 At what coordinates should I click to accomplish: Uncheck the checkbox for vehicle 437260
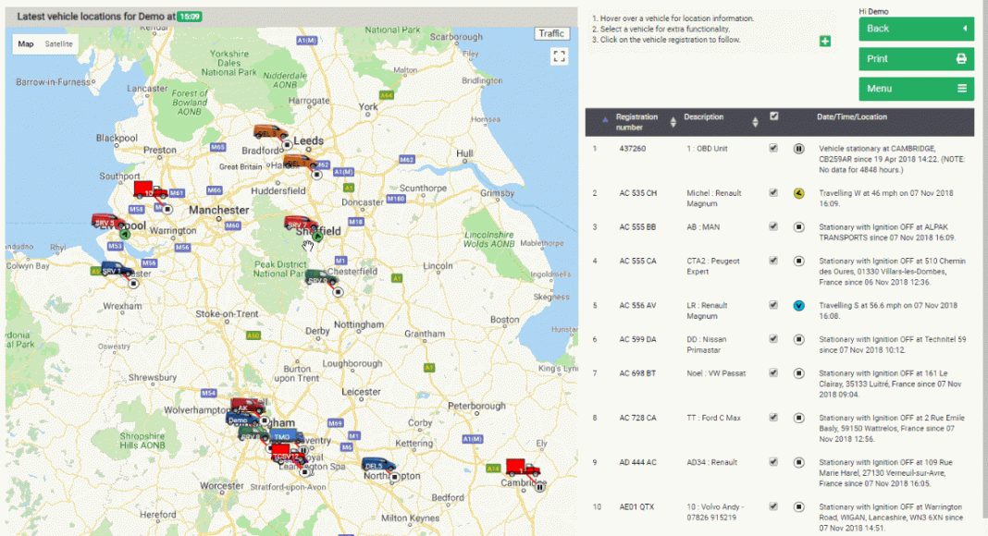coord(773,148)
